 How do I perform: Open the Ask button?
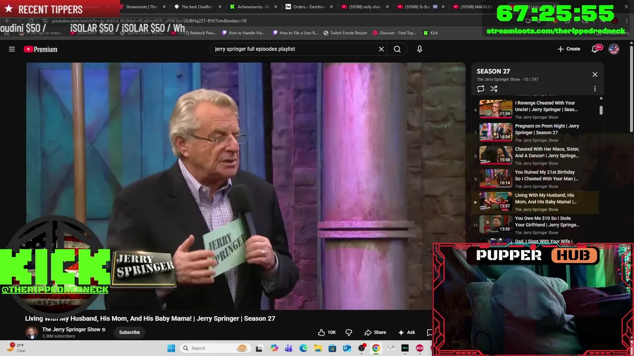(x=406, y=332)
